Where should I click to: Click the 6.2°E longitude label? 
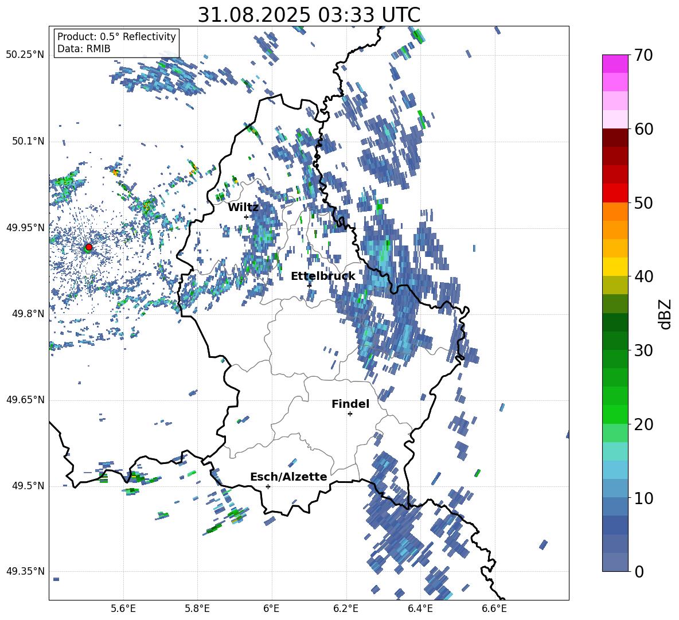tap(346, 609)
